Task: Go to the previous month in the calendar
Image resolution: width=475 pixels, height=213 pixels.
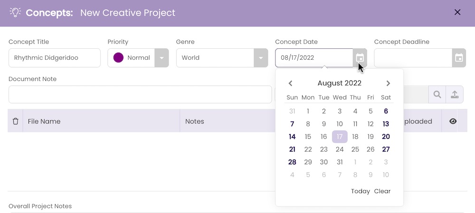Action: (x=290, y=83)
